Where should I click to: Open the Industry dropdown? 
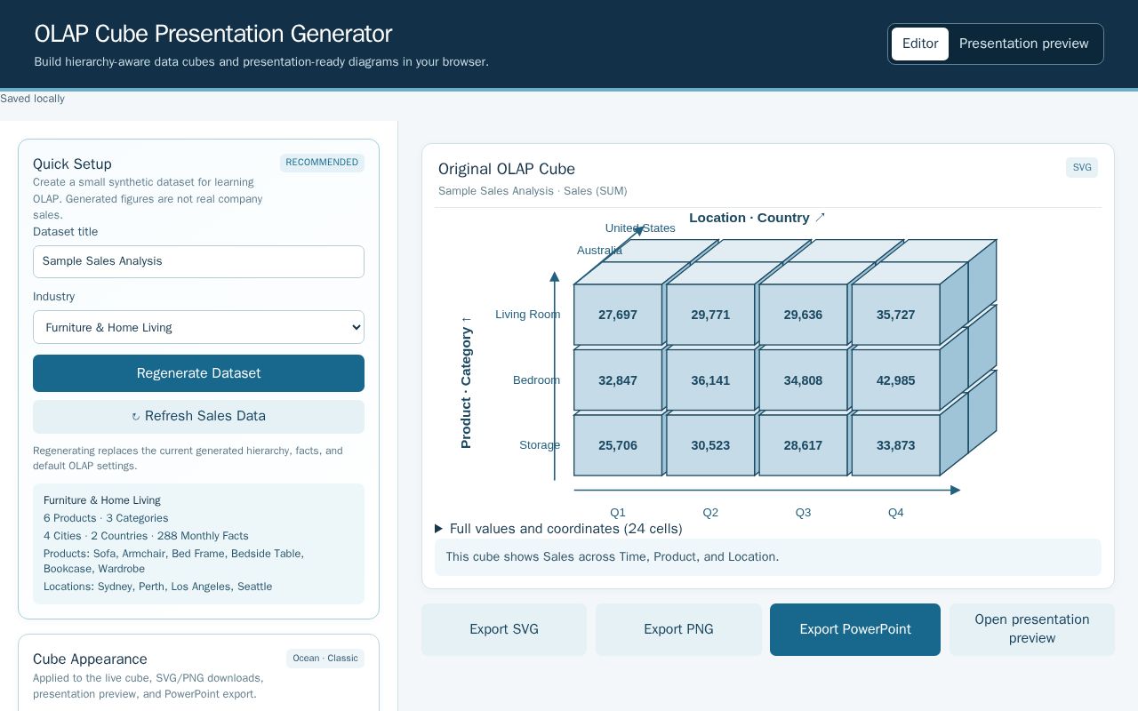(x=198, y=327)
